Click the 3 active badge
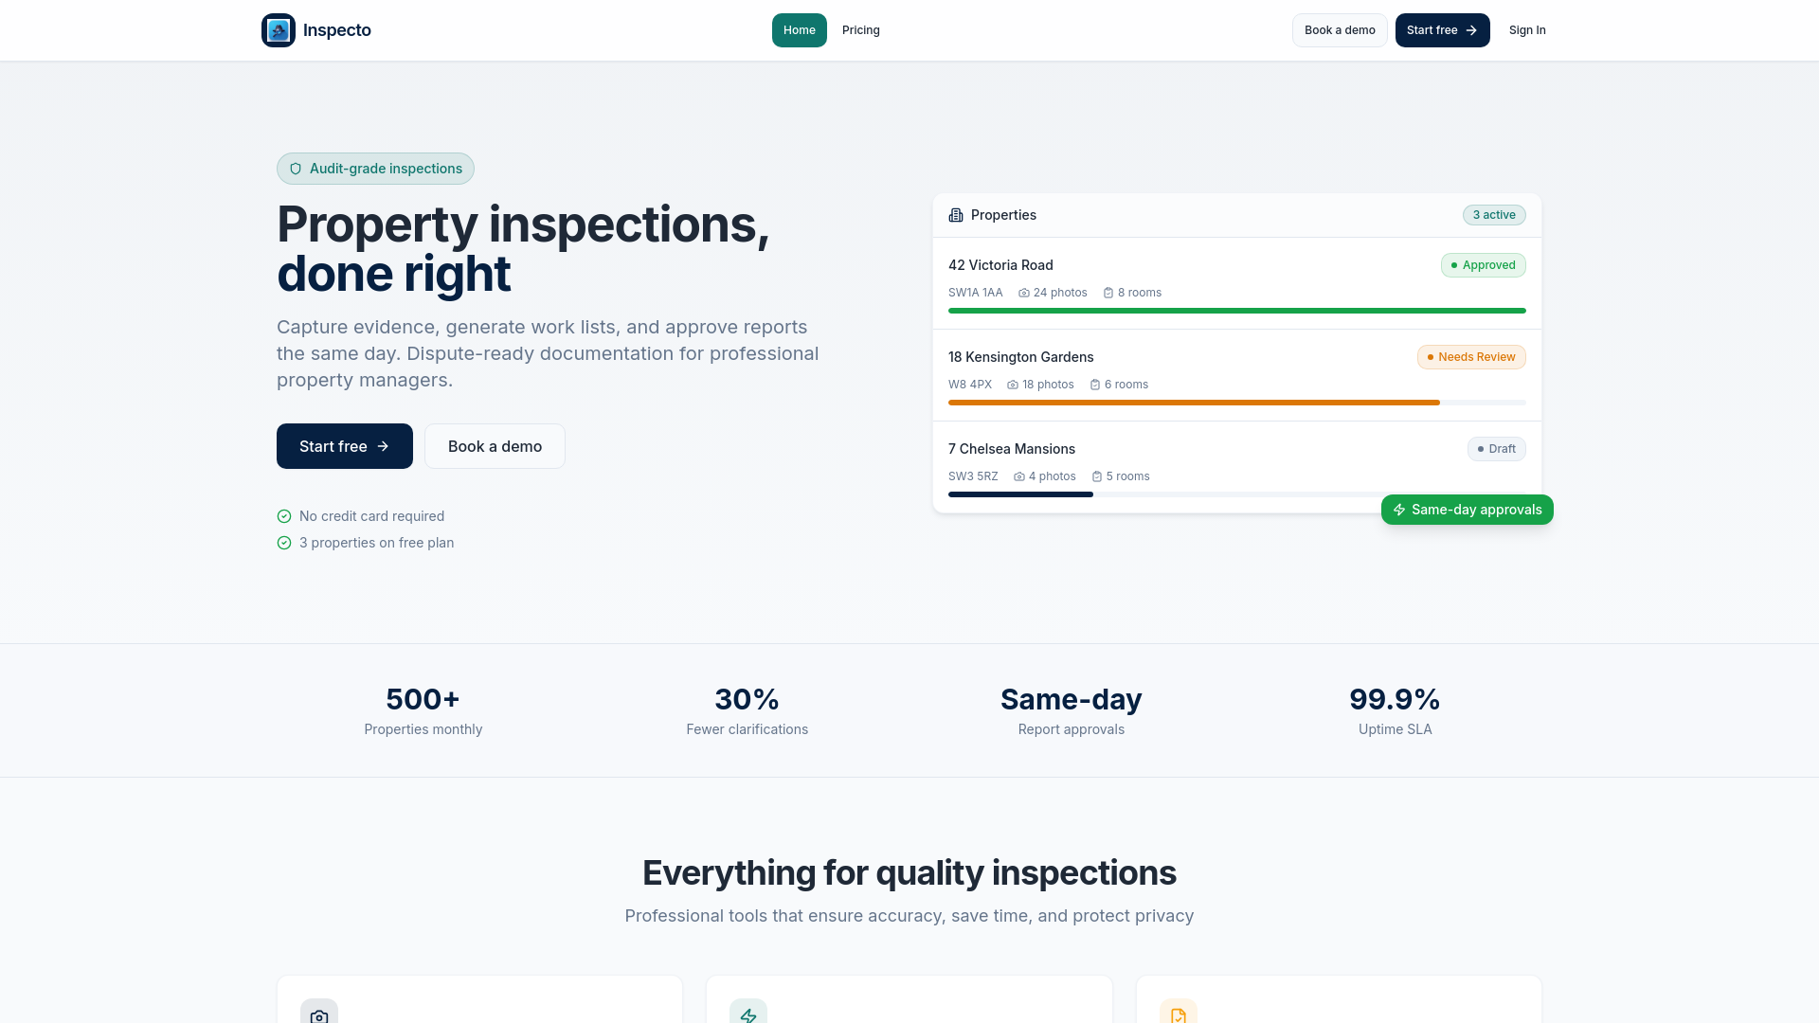1819x1023 pixels. 1494,215
